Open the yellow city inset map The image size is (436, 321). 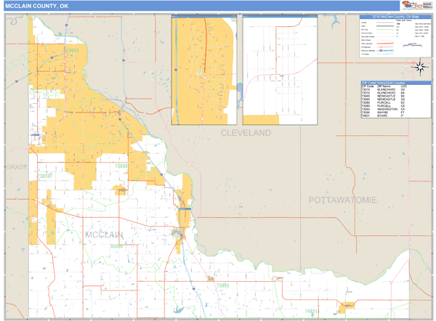point(204,70)
